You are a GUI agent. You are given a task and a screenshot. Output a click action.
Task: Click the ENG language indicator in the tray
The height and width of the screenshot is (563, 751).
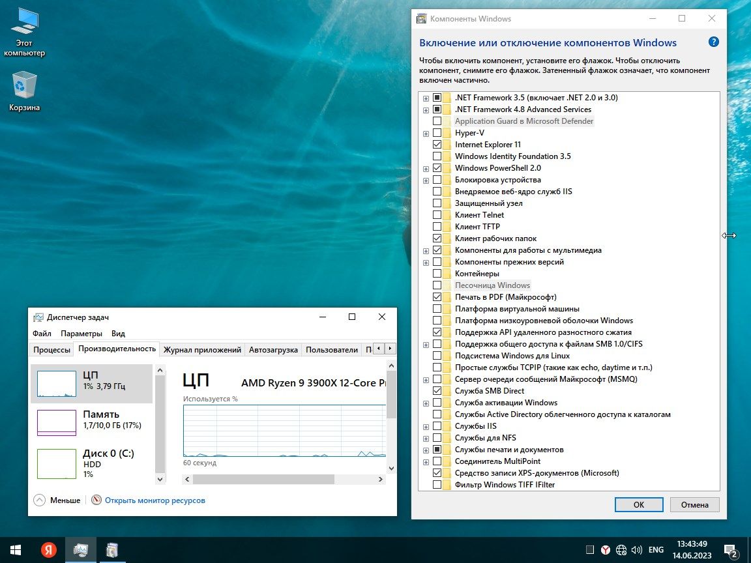click(655, 549)
